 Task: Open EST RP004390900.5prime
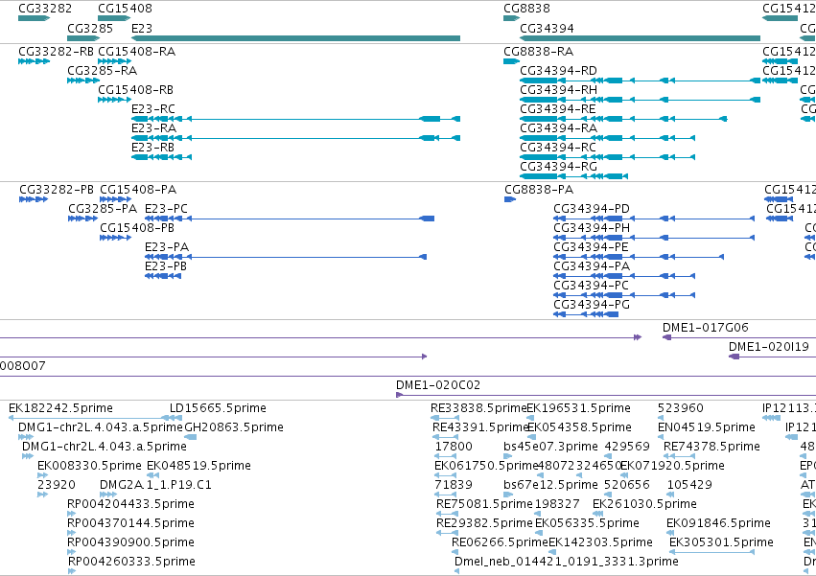click(x=131, y=542)
